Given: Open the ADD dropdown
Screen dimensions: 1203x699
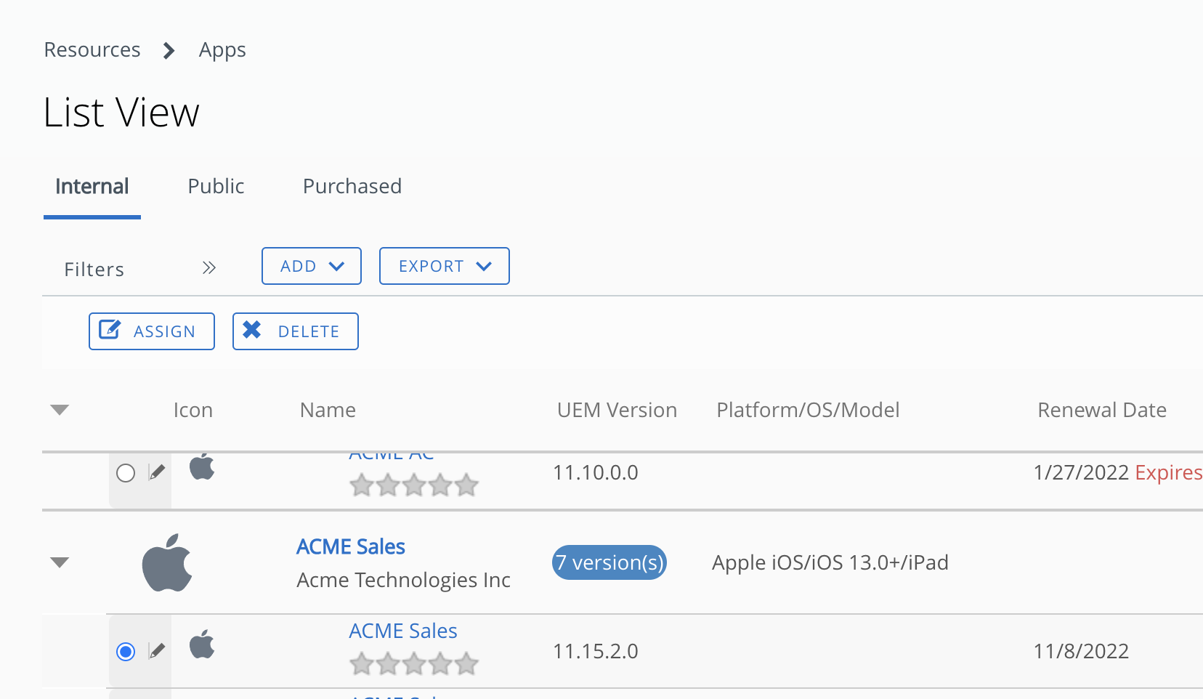Looking at the screenshot, I should 312,266.
